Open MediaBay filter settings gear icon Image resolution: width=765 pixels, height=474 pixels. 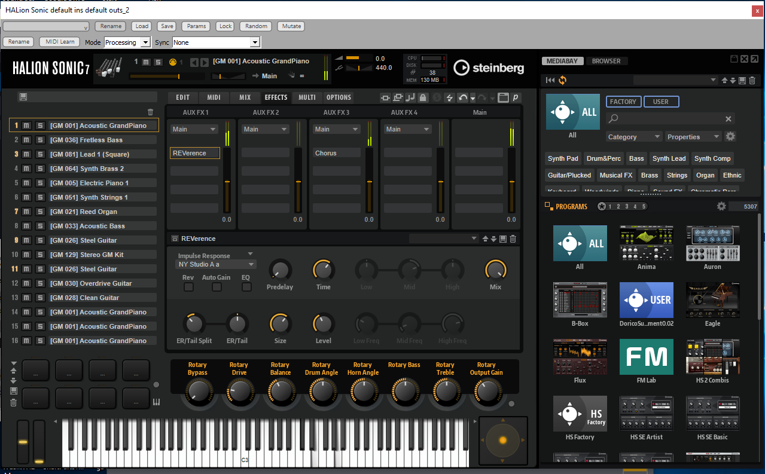[730, 136]
